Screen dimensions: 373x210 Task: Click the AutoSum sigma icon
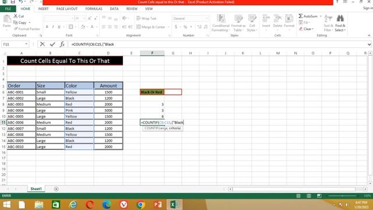click(301, 16)
